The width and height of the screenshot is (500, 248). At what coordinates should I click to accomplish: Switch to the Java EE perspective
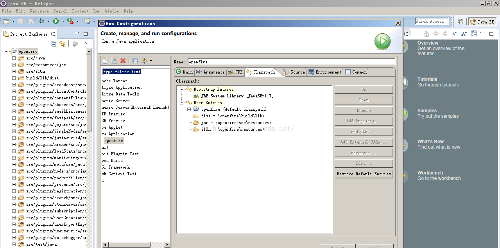483,22
